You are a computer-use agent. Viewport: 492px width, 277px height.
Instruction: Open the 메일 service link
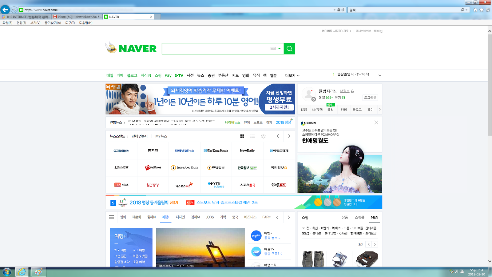pyautogui.click(x=110, y=75)
